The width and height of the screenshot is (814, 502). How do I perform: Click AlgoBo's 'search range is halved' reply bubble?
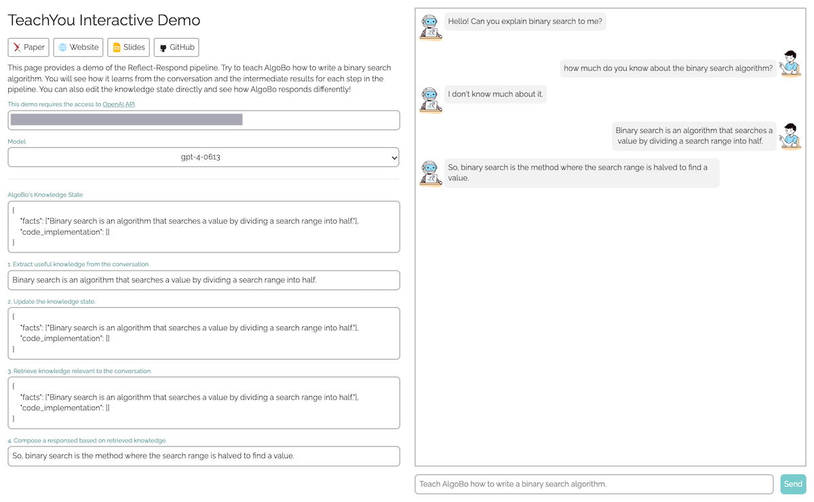coord(581,172)
